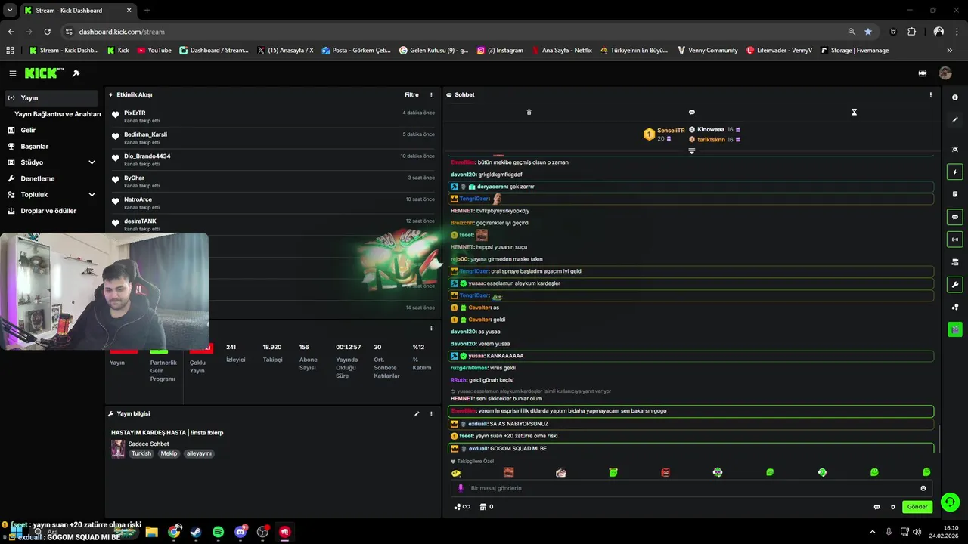
Task: Click the channel points infinity counter
Action: 461,507
